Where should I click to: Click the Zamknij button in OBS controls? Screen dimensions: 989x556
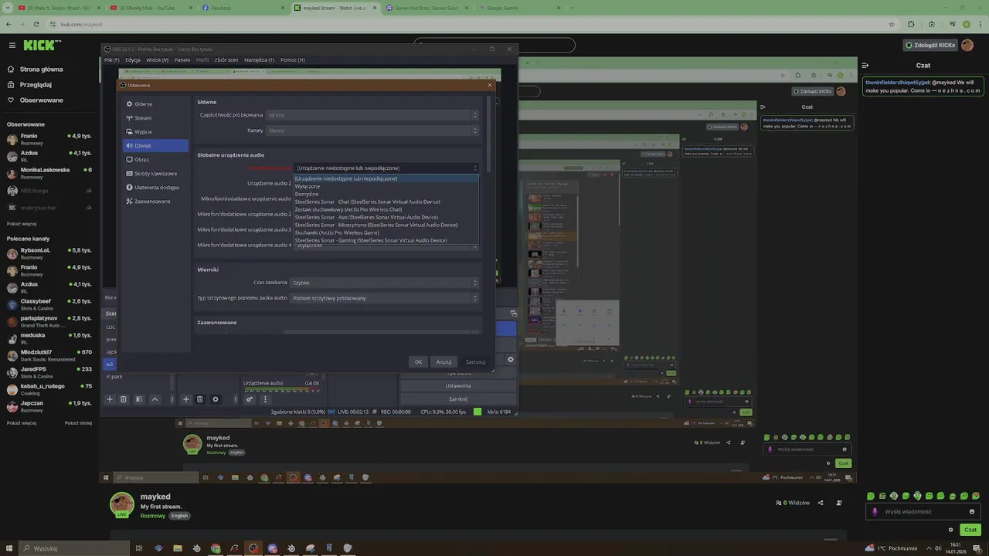457,399
